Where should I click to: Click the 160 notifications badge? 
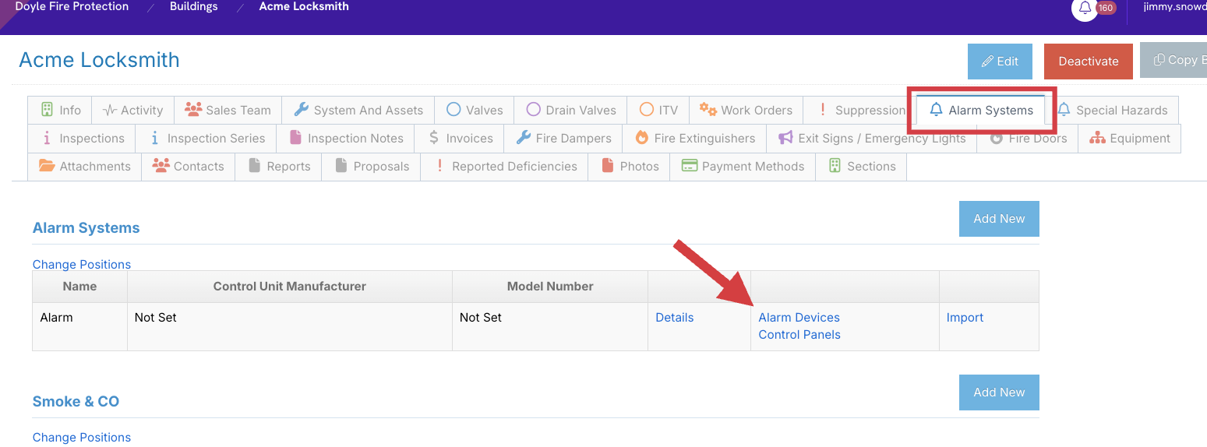(x=1106, y=8)
